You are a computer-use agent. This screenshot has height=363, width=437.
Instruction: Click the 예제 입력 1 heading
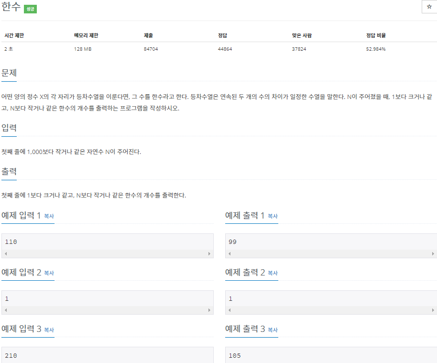point(21,216)
